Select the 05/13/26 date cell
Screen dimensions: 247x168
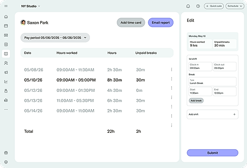(x=33, y=100)
